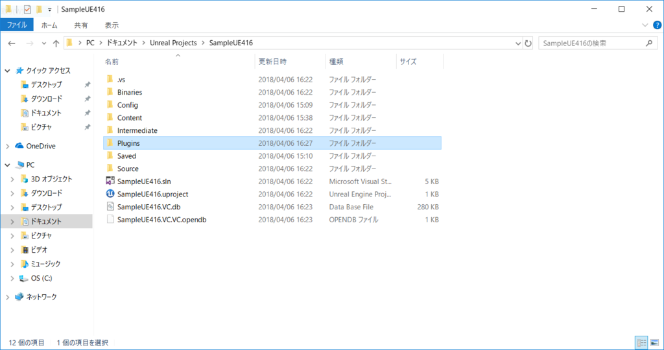Click the new folder icon in title bar
This screenshot has width=664, height=350.
(x=39, y=9)
